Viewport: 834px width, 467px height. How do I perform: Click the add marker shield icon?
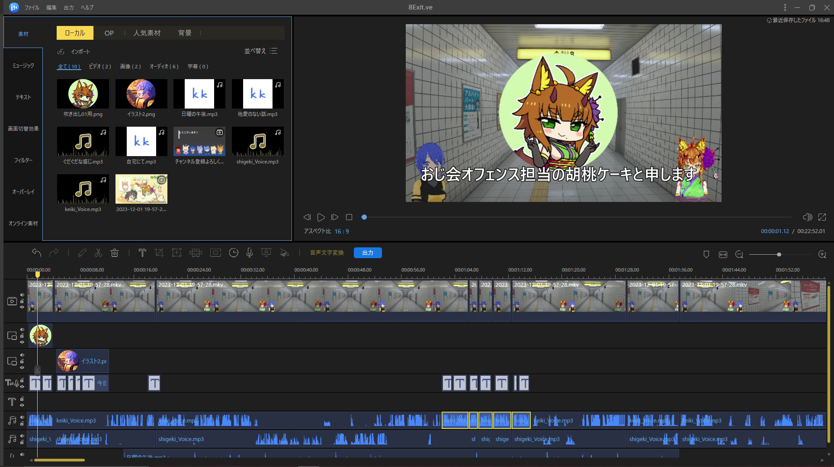pyautogui.click(x=706, y=255)
